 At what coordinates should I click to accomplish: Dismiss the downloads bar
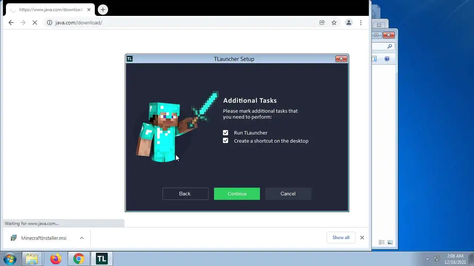point(362,238)
